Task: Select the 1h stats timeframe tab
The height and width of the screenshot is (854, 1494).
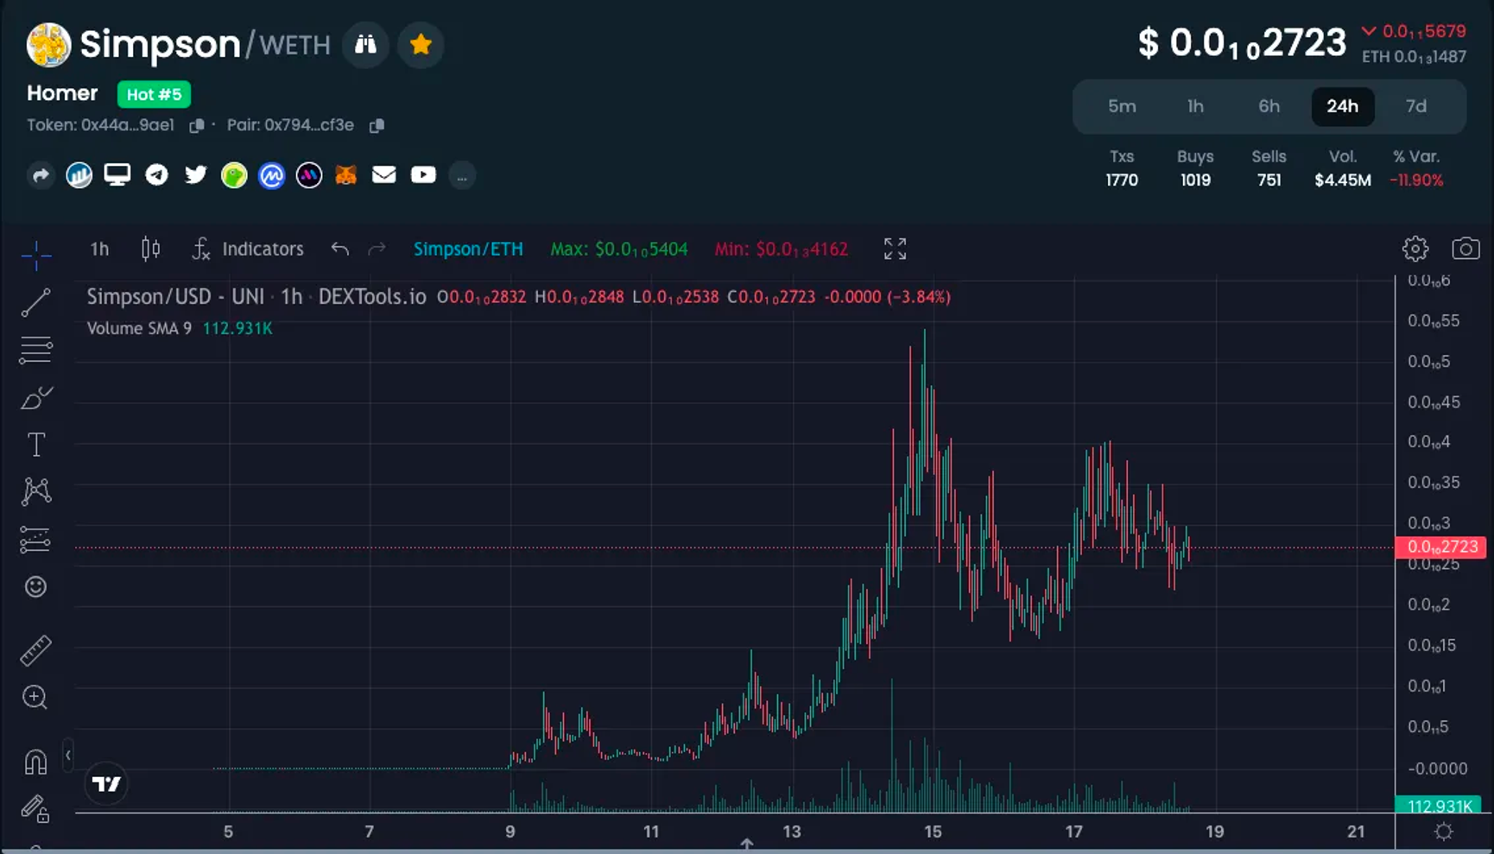Action: (1195, 106)
